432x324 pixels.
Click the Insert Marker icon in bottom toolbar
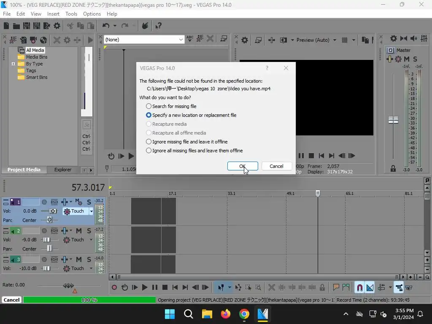336,288
